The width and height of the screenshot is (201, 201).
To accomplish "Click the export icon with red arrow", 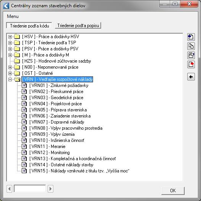I will (191, 64).
